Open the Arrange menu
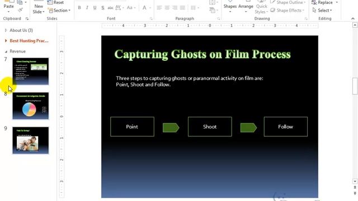358x201 pixels. [x=246, y=7]
